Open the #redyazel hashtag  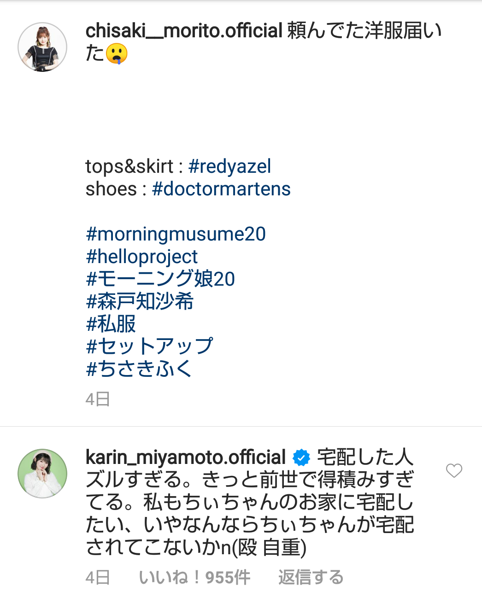pyautogui.click(x=229, y=166)
